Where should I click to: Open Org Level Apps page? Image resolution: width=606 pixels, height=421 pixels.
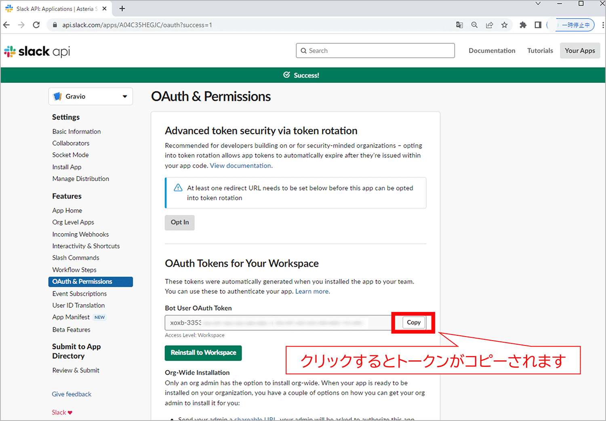pos(73,222)
